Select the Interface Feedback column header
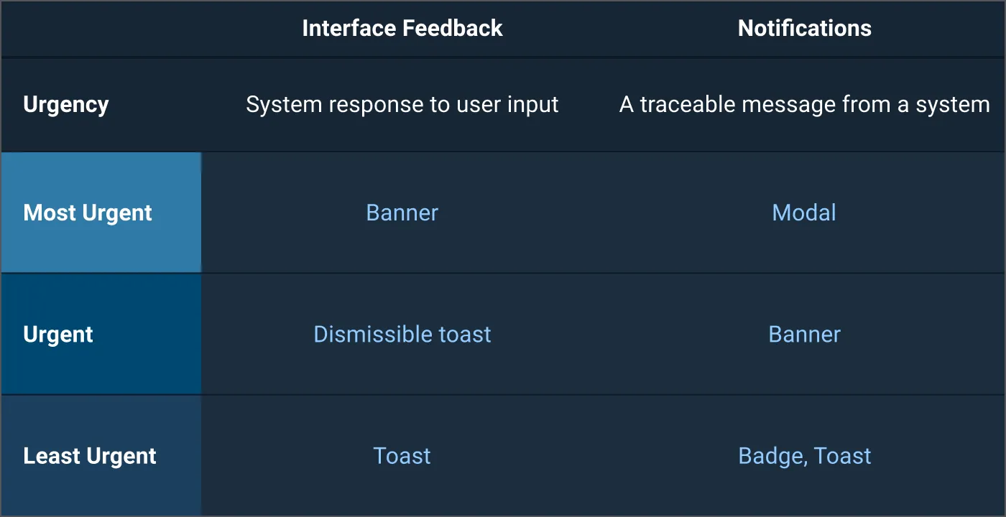The image size is (1006, 517). click(x=402, y=28)
